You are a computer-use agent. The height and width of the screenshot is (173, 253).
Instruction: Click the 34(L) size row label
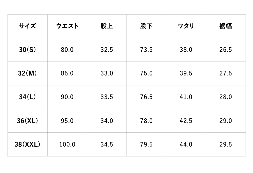28,97
